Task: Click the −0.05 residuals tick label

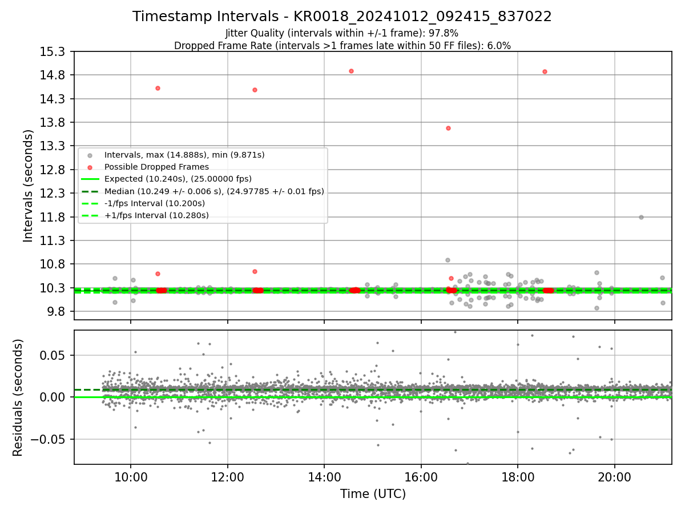Action: click(47, 440)
